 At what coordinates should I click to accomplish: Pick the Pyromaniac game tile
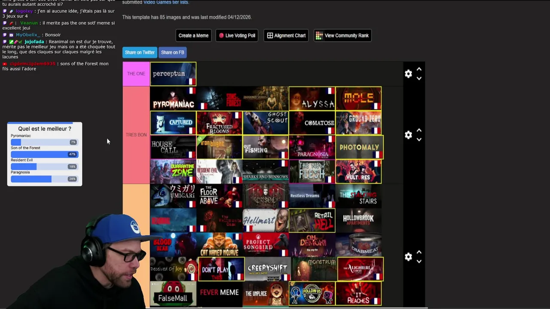point(173,98)
